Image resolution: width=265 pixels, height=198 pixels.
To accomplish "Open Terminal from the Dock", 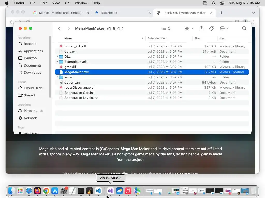I will [81, 191].
